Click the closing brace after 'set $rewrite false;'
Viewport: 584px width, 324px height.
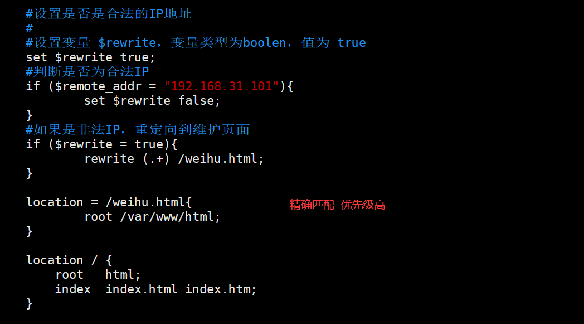30,115
